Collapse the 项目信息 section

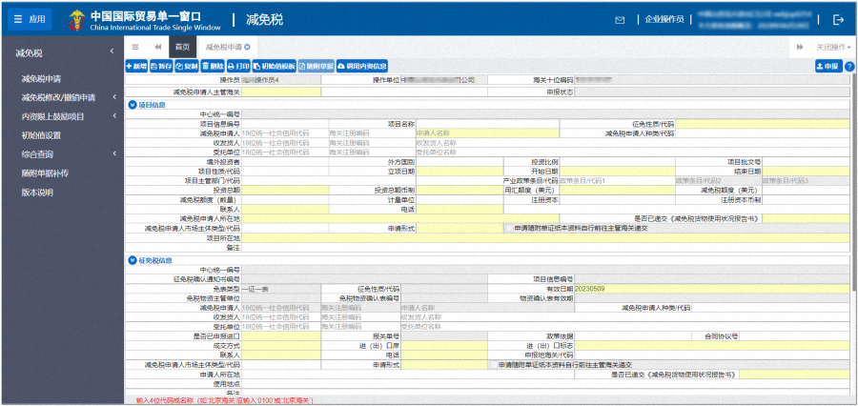click(x=132, y=104)
